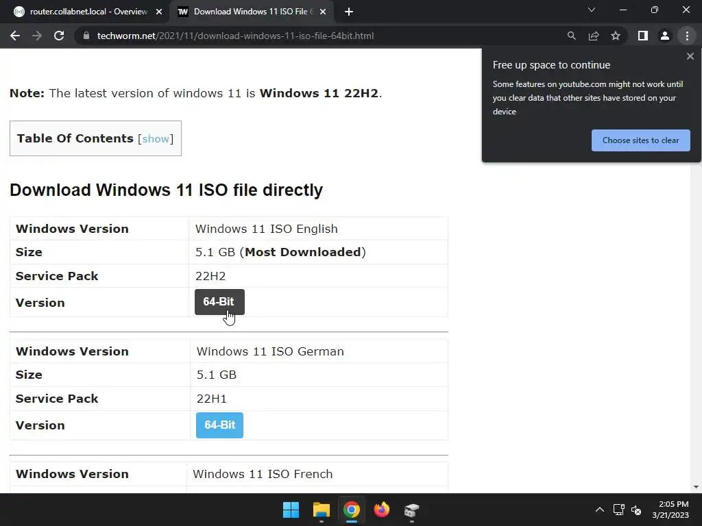Click the heading 'Download Windows 11 ISO file directly'
The width and height of the screenshot is (702, 526).
[x=166, y=190]
